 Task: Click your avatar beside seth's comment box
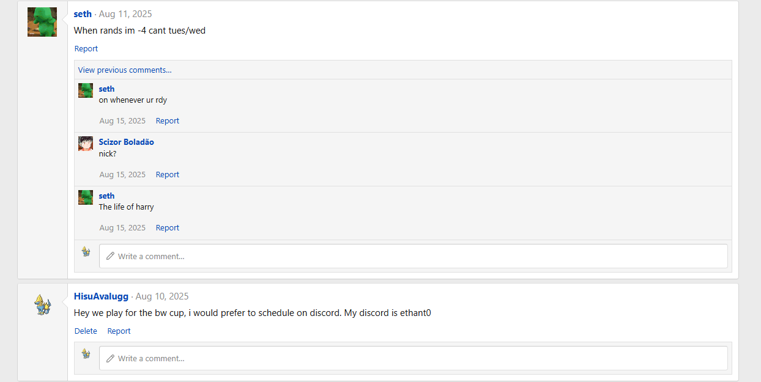[86, 251]
